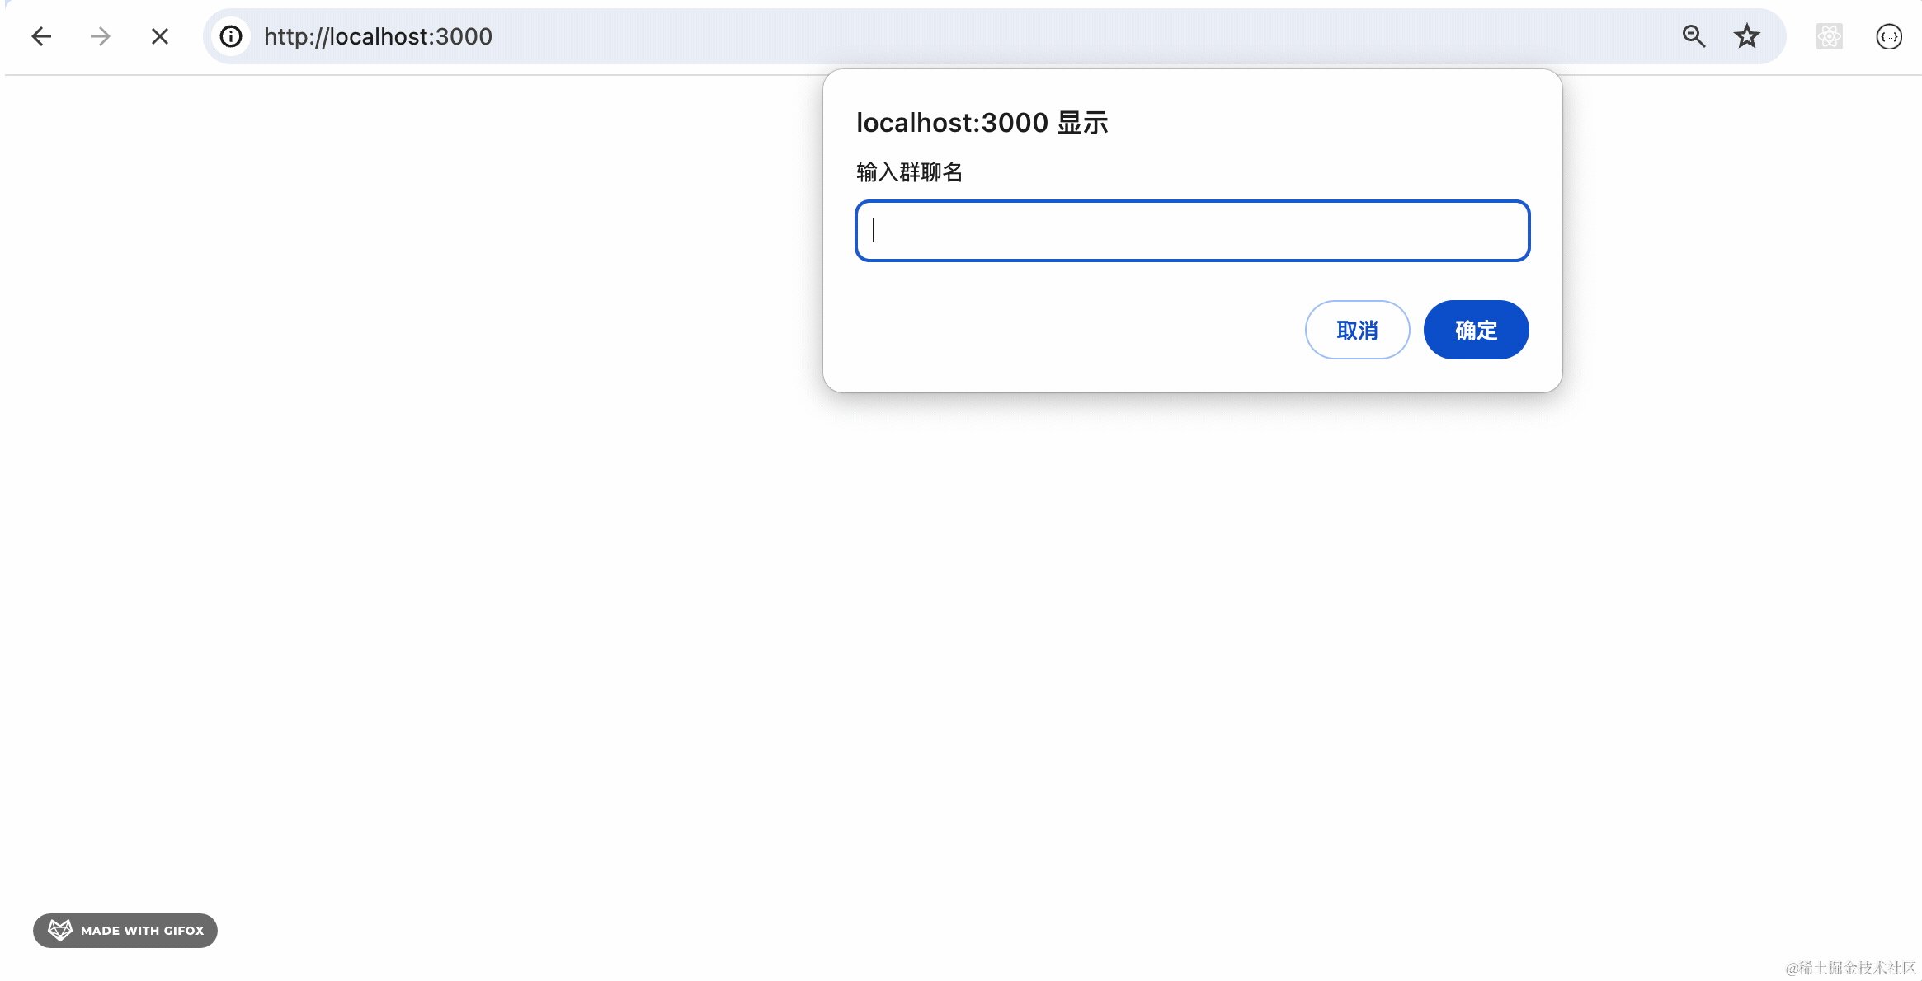Go back to the previous page

pyautogui.click(x=41, y=36)
